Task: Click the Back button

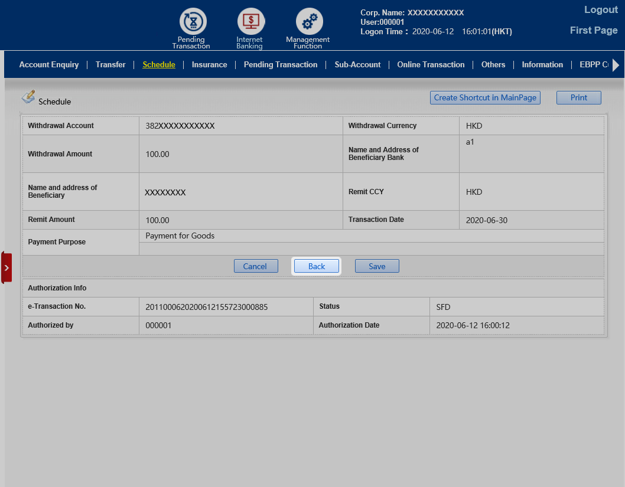Action: (317, 266)
